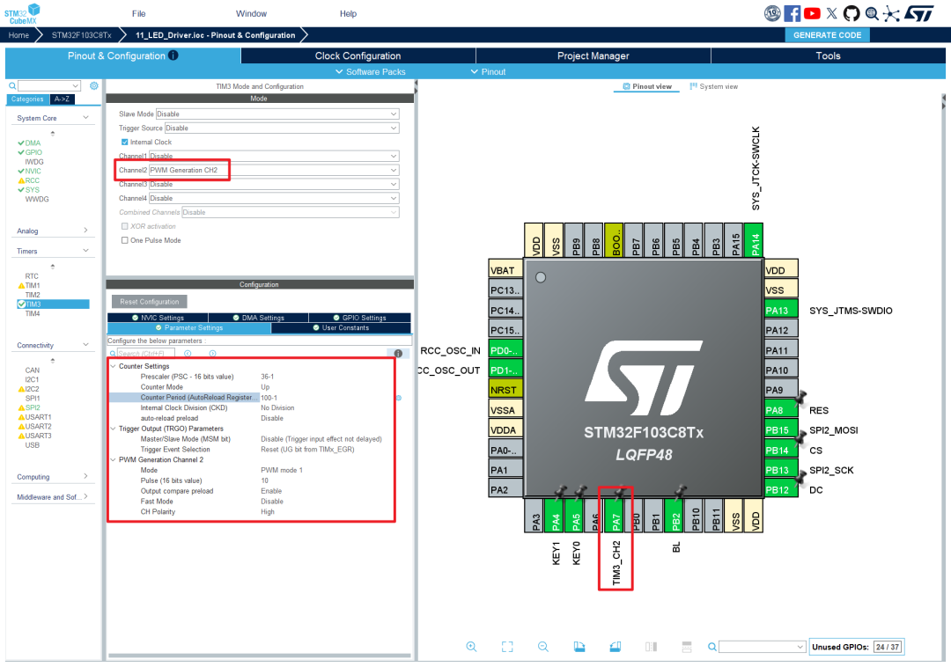951x667 pixels.
Task: Open the Facebook icon in header
Action: (792, 13)
